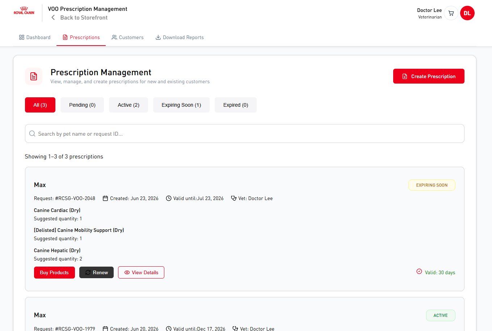
Task: Click the back arrow chevron icon
Action: coord(53,18)
